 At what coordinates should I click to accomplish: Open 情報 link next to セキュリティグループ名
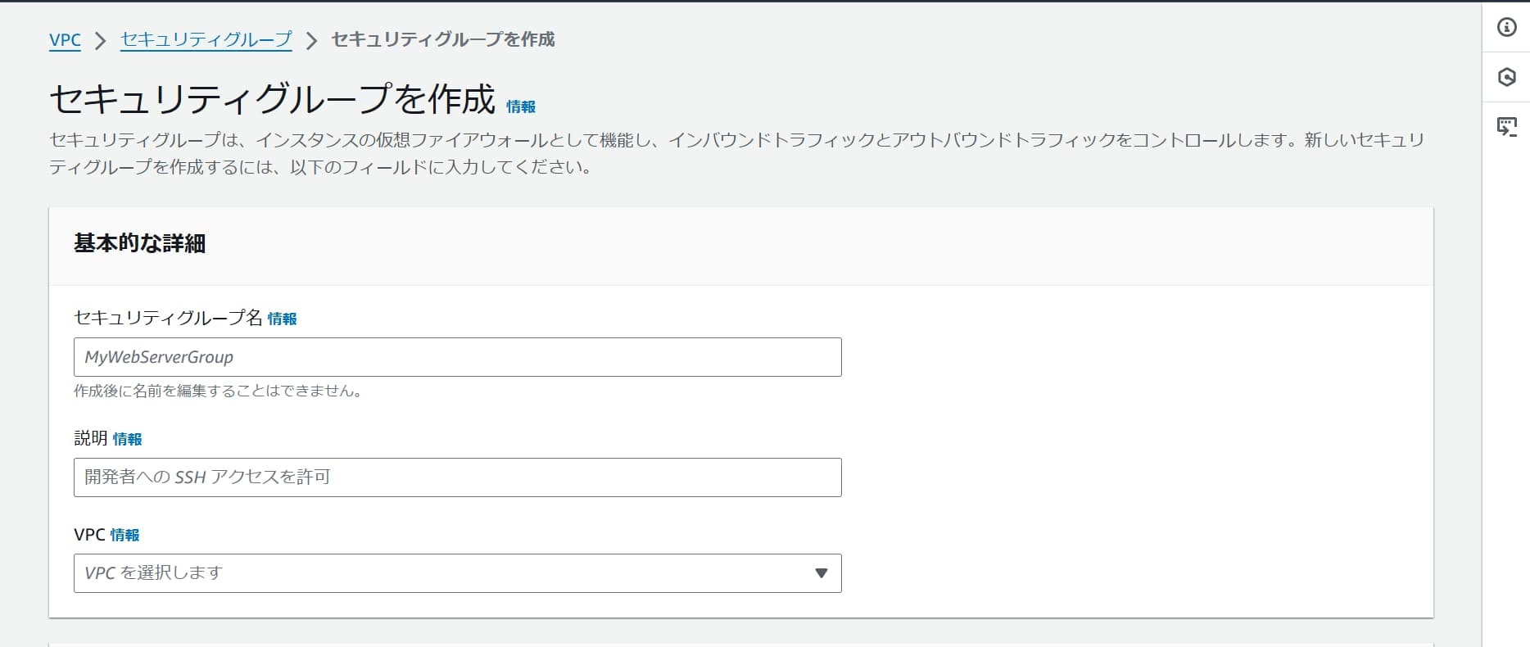[x=282, y=319]
